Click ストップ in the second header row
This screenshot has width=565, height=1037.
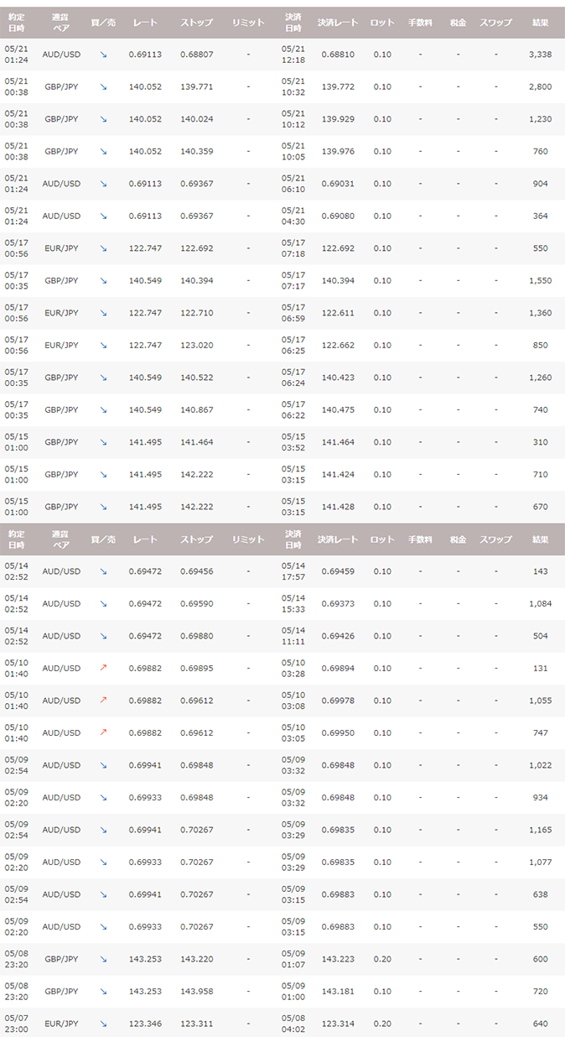click(x=196, y=539)
